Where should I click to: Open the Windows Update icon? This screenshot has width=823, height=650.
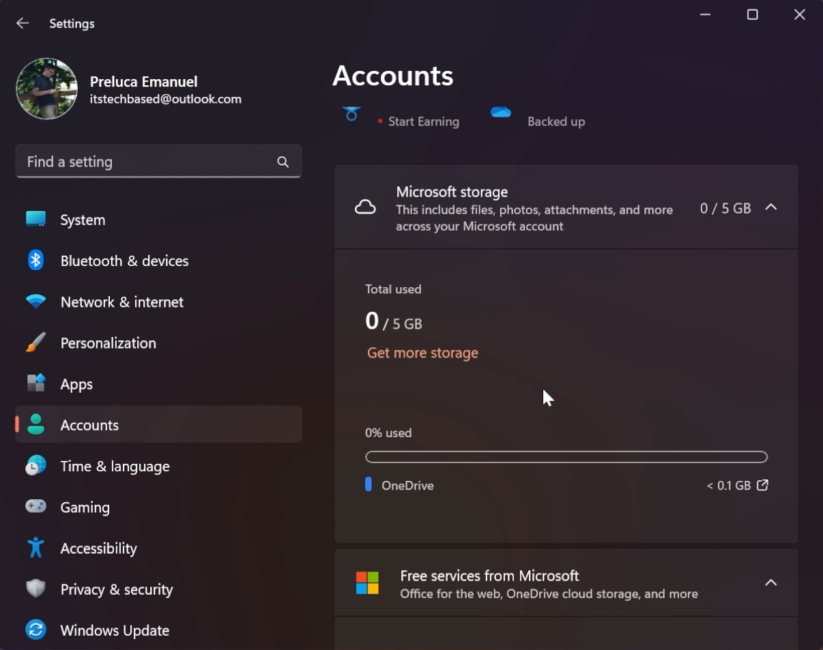coord(35,630)
